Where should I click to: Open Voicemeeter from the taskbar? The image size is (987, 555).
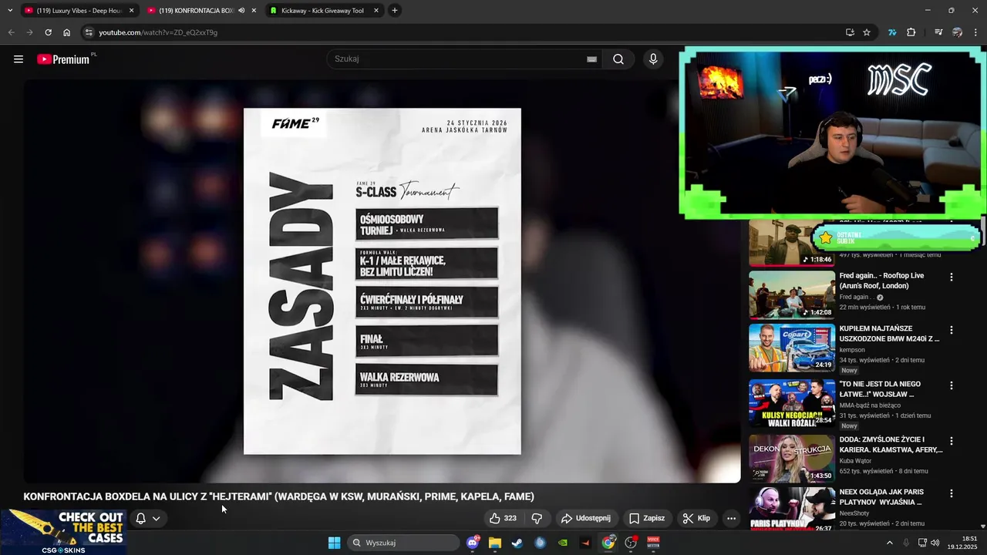coord(654,543)
